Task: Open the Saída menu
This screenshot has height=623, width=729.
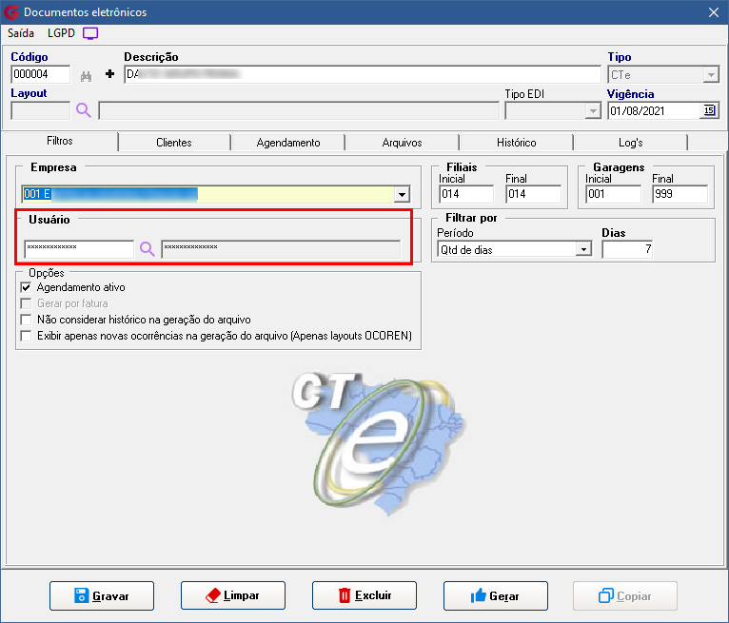Action: click(21, 33)
